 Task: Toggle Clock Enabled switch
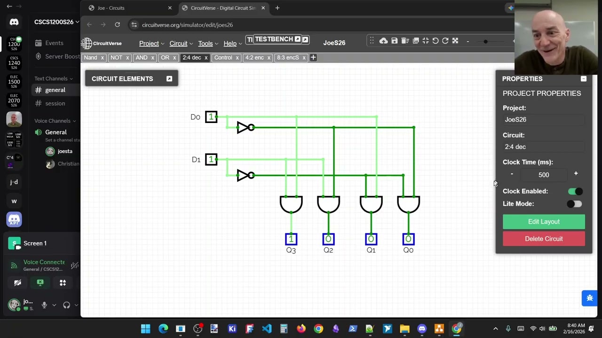[575, 191]
